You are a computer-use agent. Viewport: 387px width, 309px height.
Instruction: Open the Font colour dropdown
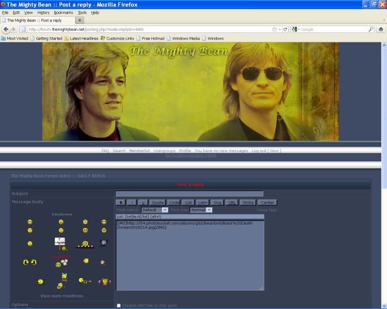coord(154,210)
